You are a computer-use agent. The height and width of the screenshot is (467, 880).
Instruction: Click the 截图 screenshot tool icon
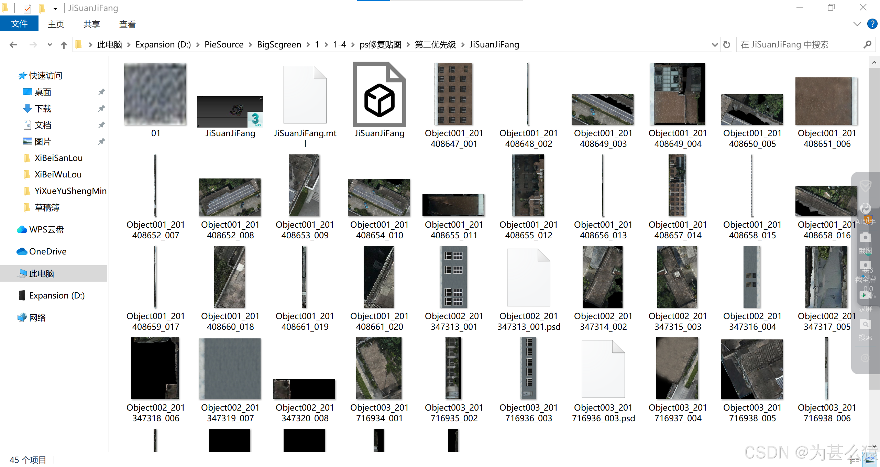click(865, 237)
